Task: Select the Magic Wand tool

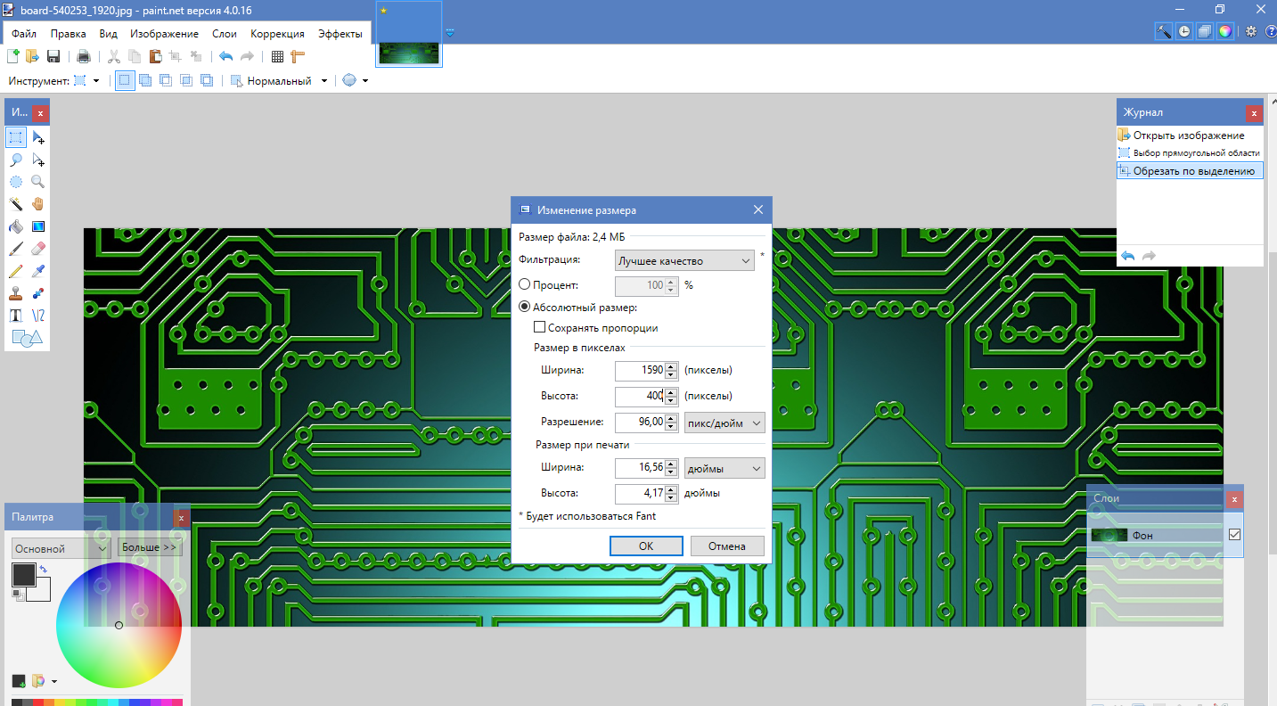Action: [16, 204]
